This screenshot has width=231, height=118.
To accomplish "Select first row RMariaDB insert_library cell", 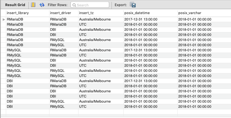I will click(x=27, y=19).
